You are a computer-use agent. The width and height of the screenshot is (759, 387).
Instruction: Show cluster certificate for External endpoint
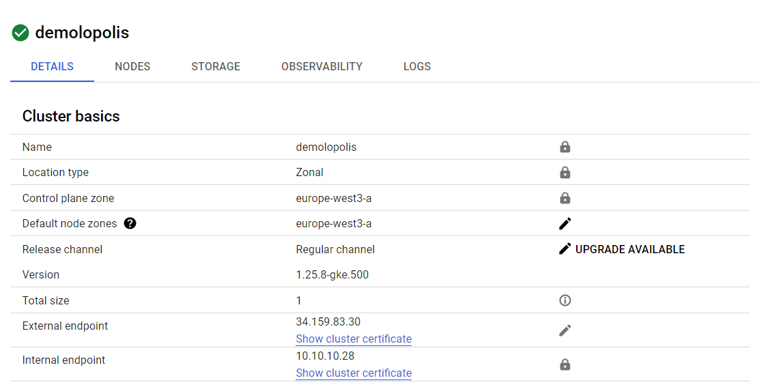[354, 339]
